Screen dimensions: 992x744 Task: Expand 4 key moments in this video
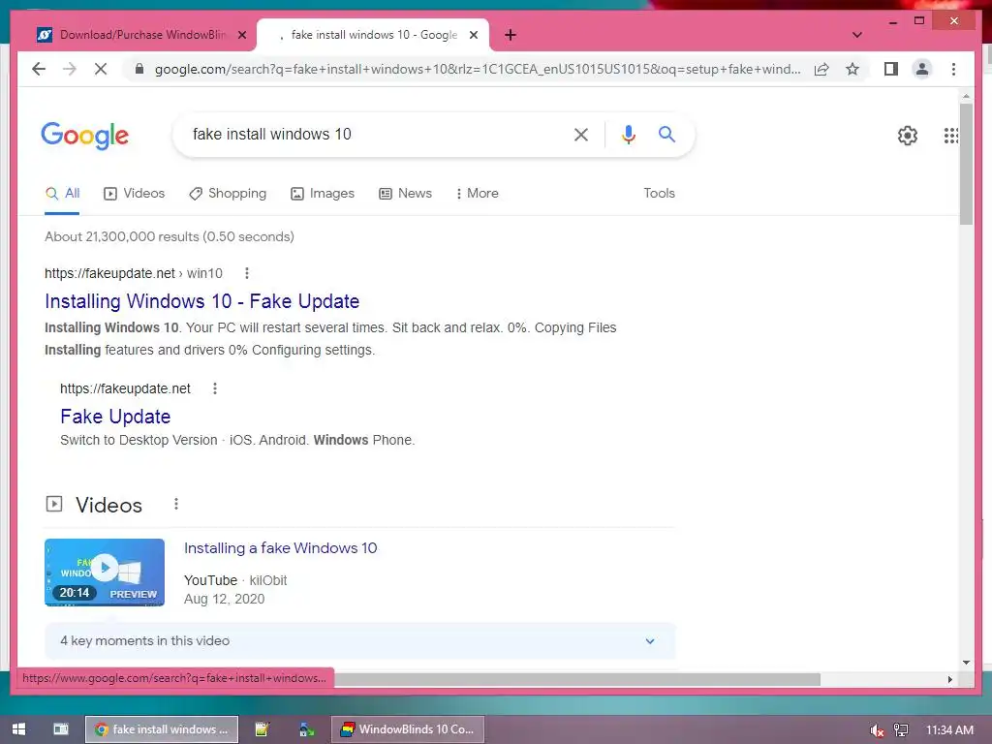coord(359,641)
